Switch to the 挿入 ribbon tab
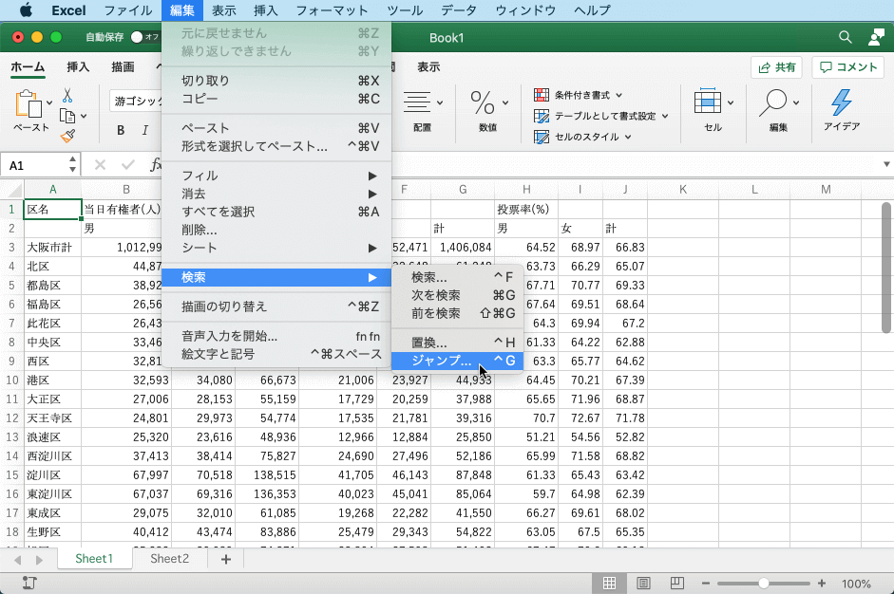Screen dimensions: 894x594 click(78, 66)
